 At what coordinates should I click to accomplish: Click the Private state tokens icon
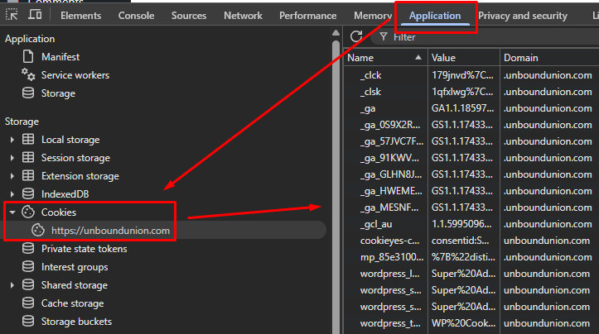click(28, 249)
